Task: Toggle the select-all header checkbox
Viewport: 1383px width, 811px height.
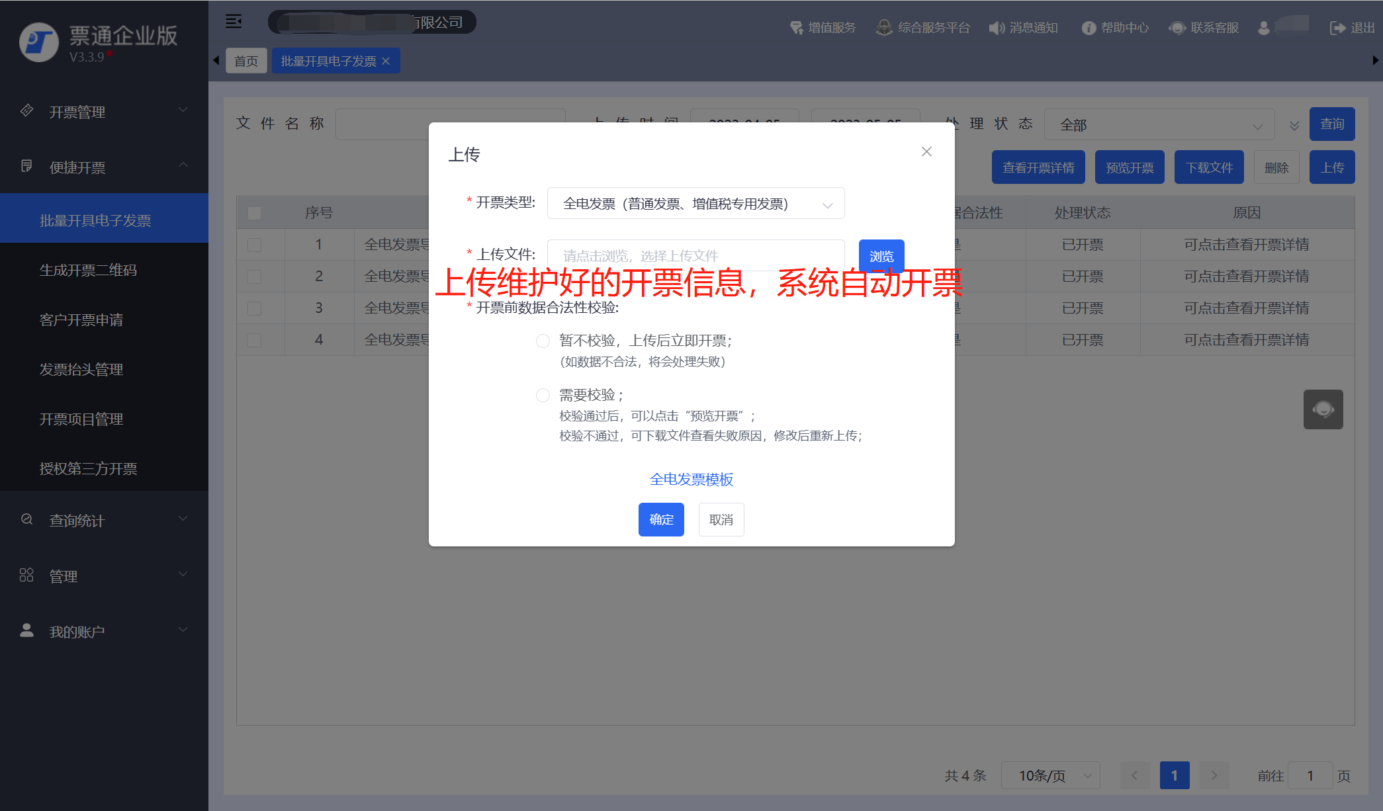Action: point(254,213)
